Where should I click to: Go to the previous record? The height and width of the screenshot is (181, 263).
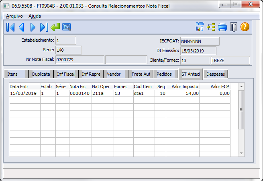tap(21, 27)
